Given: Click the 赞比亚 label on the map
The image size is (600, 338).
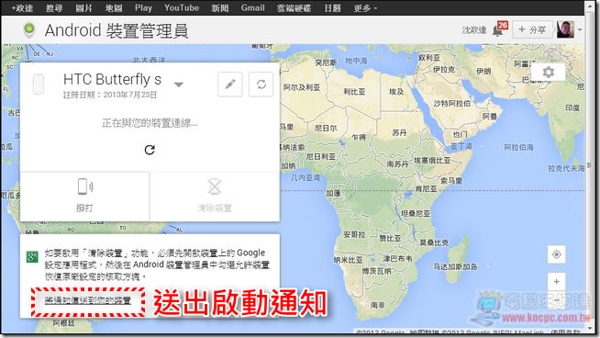Looking at the screenshot, I should pos(390,238).
